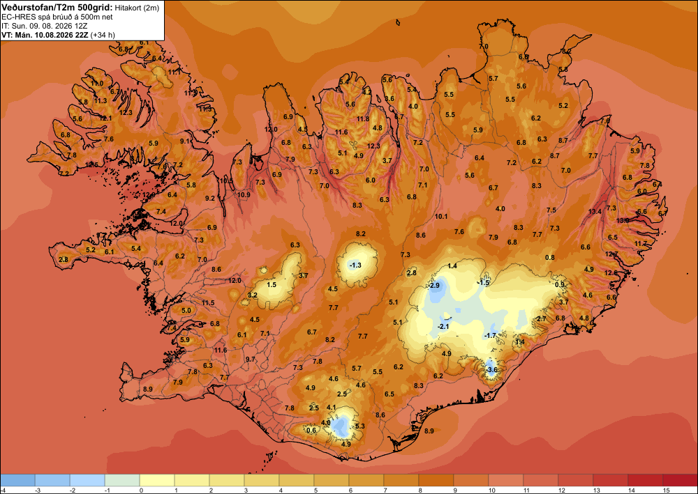Select the 0.9 temperature value
698x494 pixels.
coord(560,285)
